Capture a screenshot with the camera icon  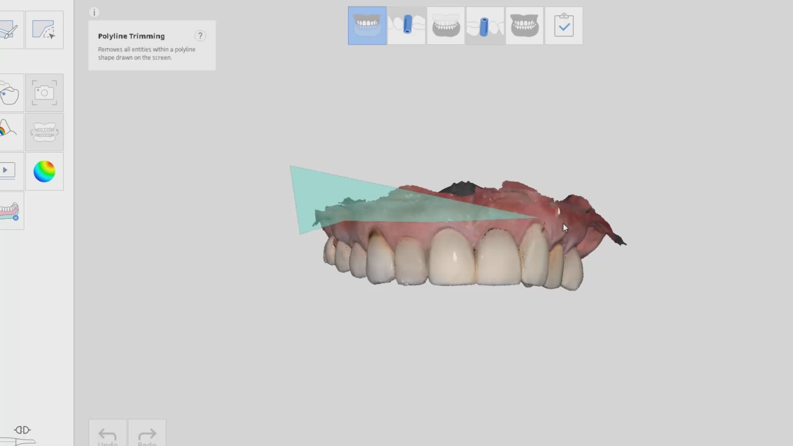(x=44, y=93)
